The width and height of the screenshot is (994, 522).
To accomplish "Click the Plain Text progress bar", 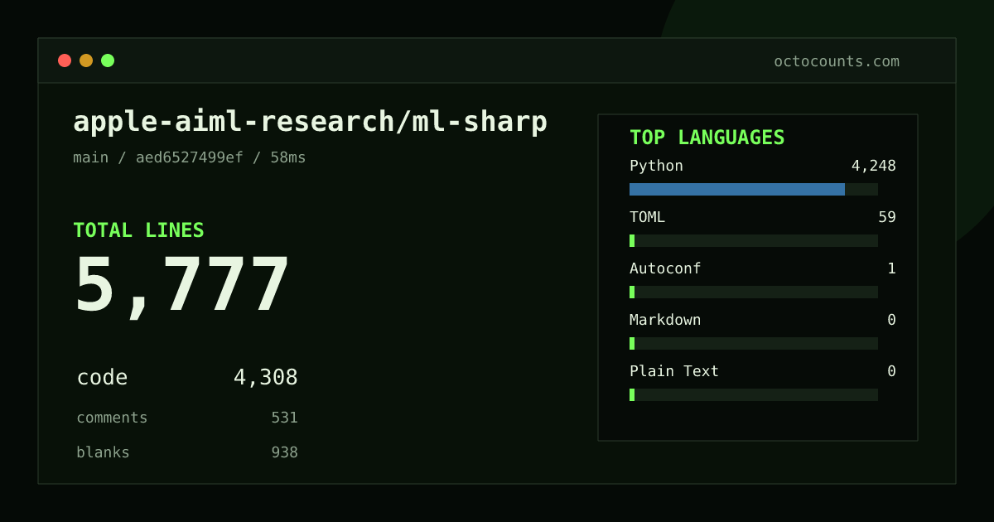I will coord(754,394).
